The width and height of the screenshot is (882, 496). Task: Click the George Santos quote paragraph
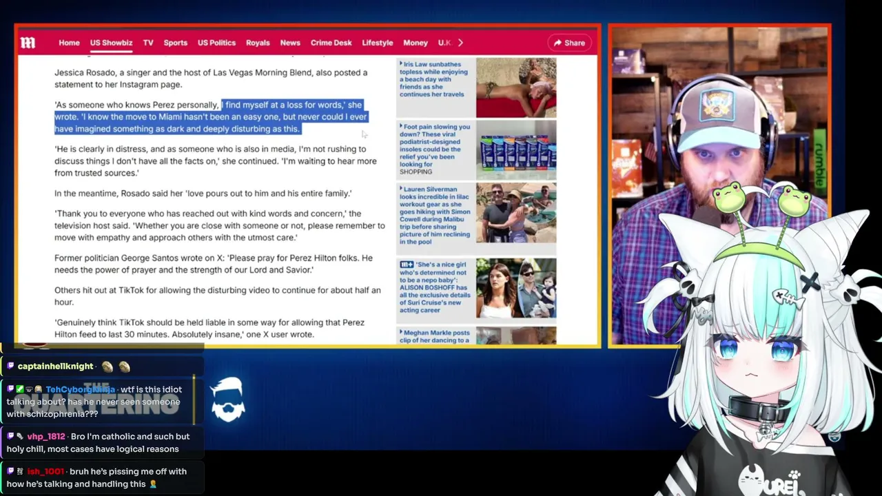point(214,264)
